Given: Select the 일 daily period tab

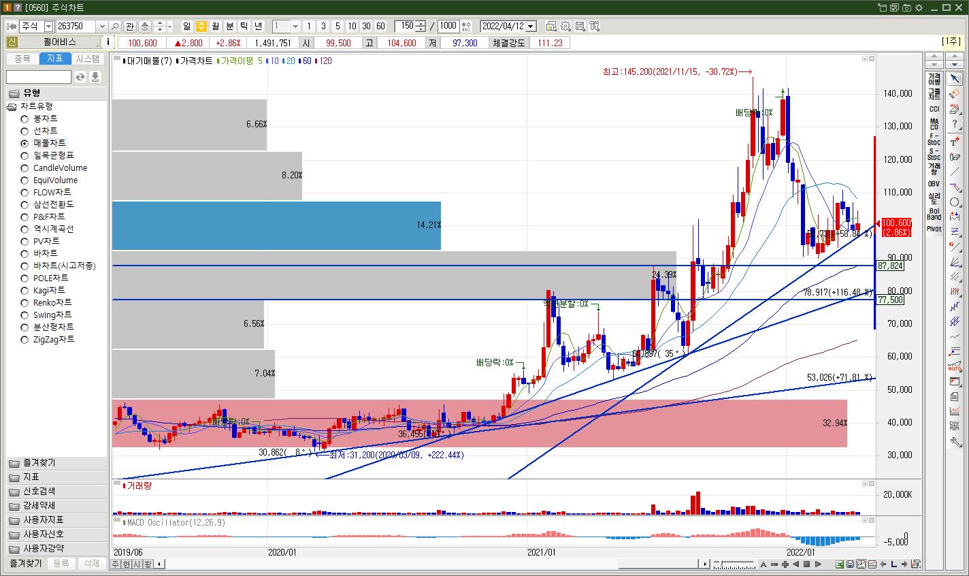Looking at the screenshot, I should point(187,26).
